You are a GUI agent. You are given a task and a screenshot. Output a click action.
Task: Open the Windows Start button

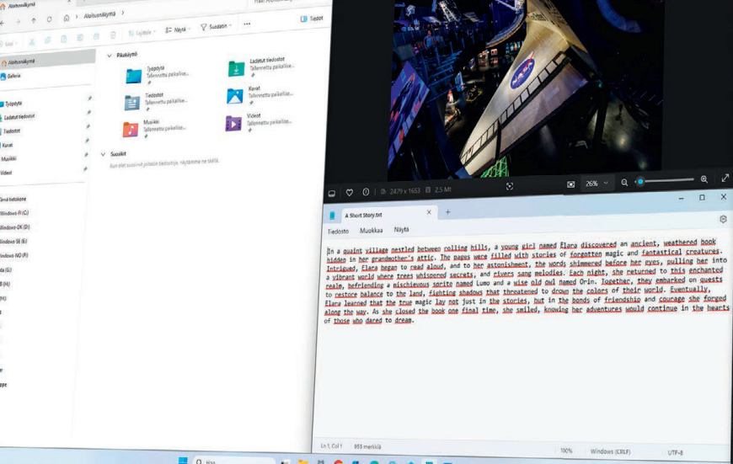[x=183, y=461]
